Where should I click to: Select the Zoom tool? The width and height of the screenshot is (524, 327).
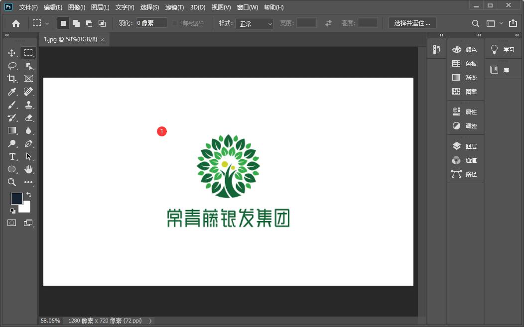(x=11, y=182)
